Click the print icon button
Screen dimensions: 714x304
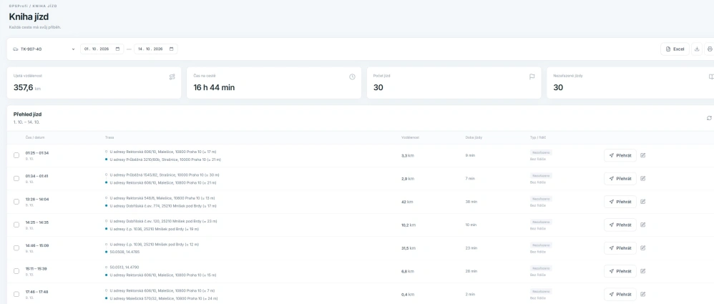pyautogui.click(x=710, y=49)
